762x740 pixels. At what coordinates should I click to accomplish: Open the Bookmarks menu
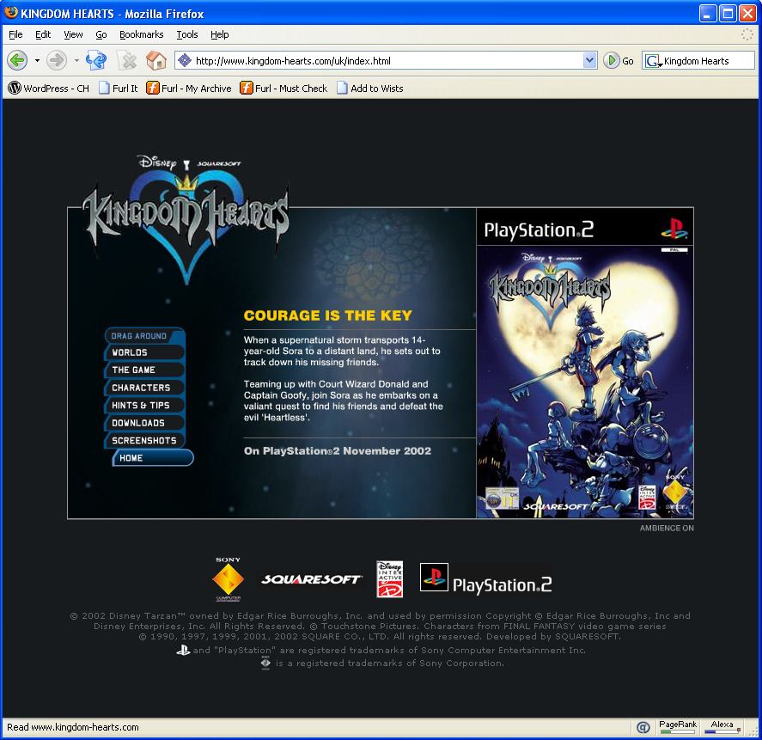click(x=142, y=34)
